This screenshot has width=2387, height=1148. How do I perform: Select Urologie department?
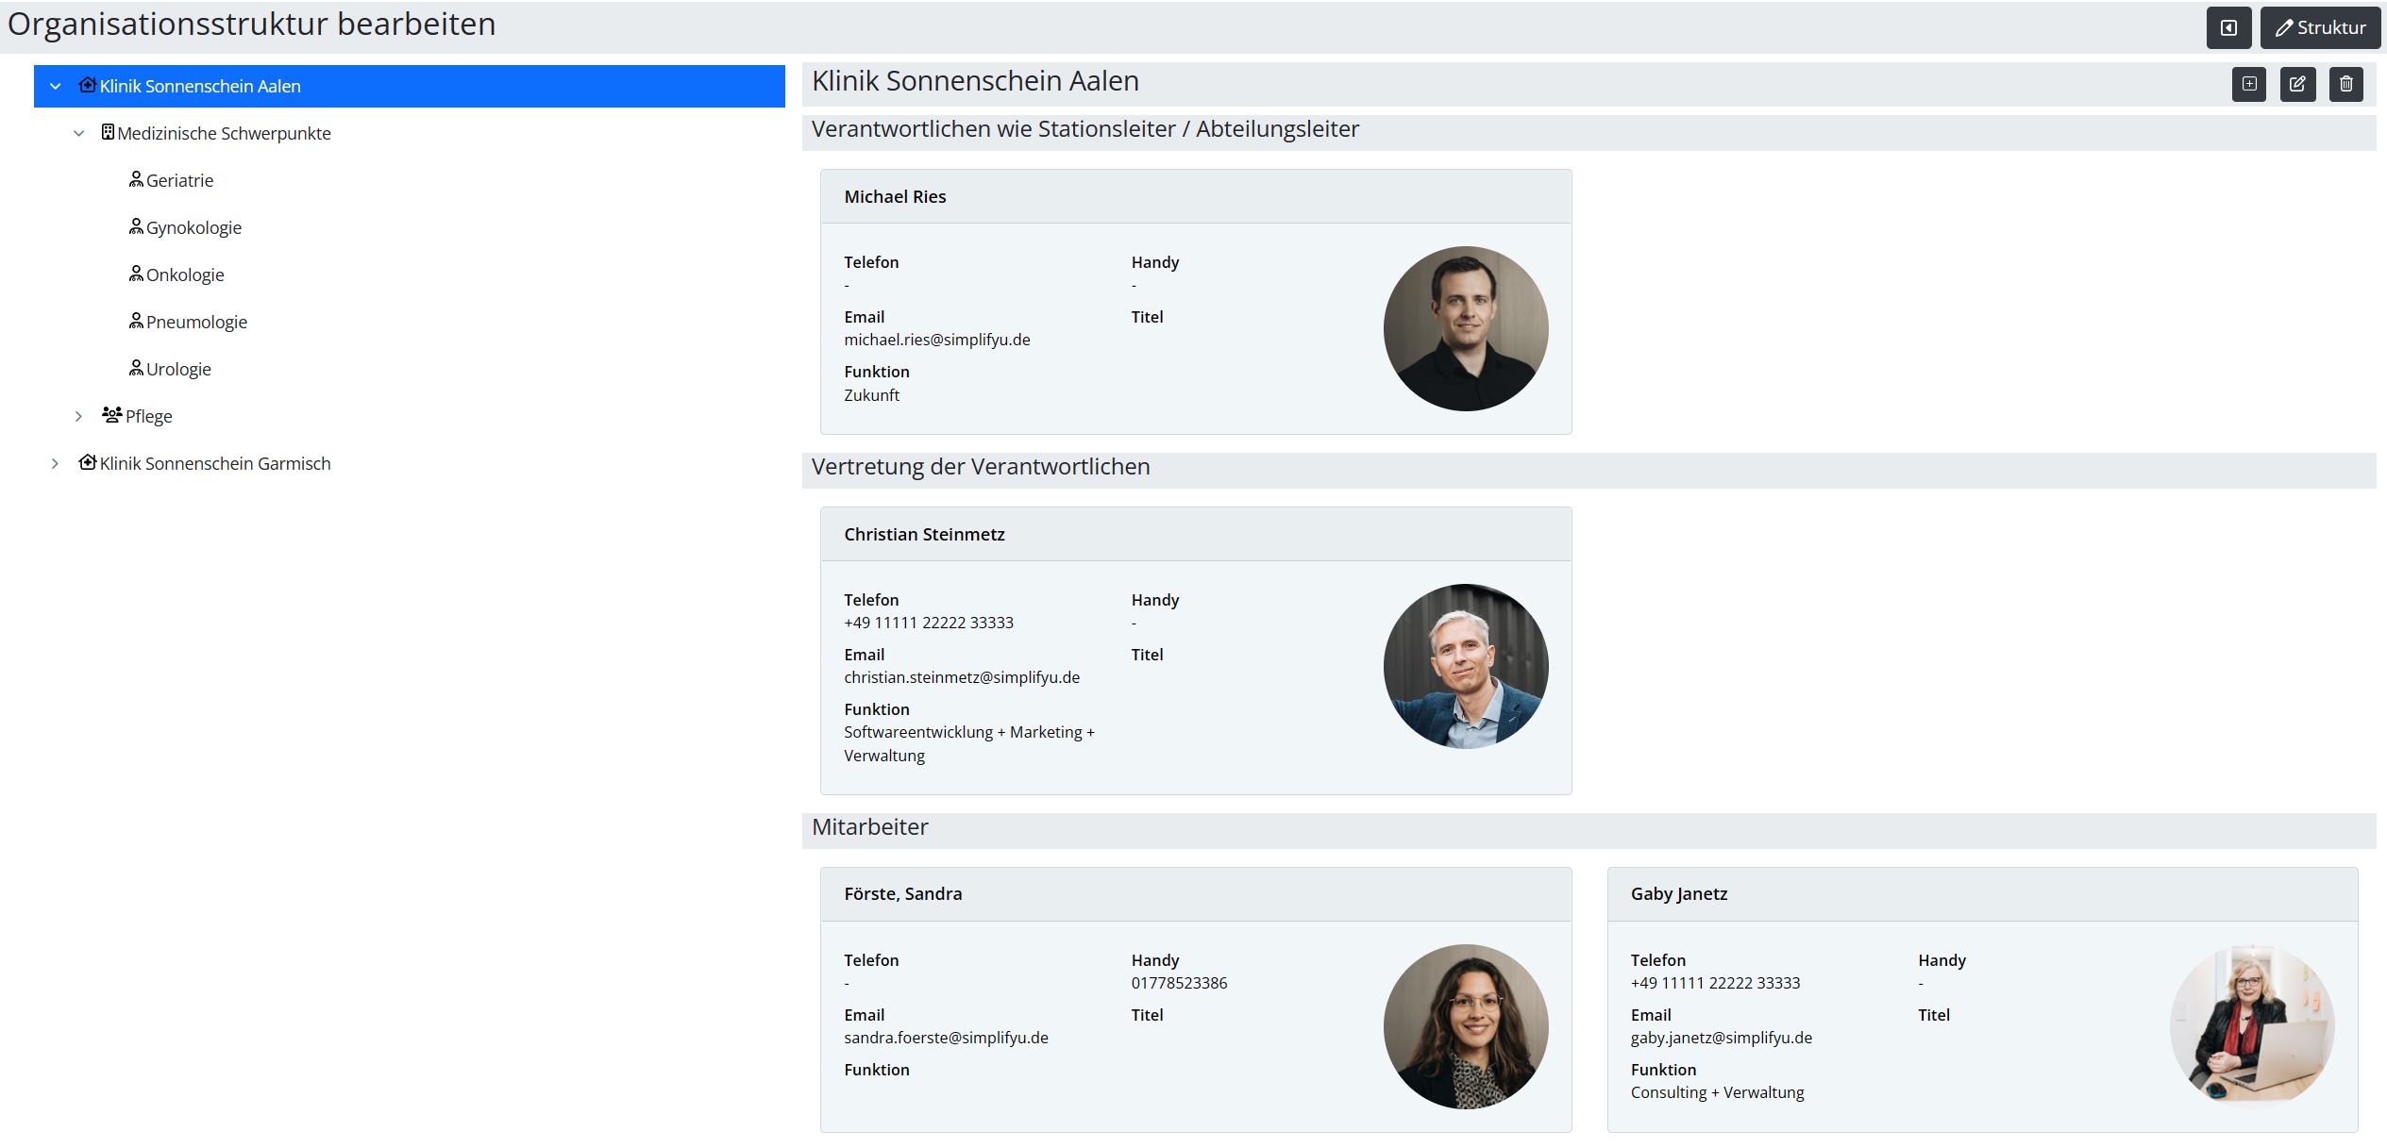(x=178, y=369)
